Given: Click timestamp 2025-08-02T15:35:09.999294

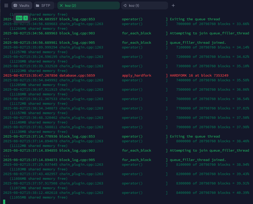Looking at the screenshot, I should coord(30,47).
